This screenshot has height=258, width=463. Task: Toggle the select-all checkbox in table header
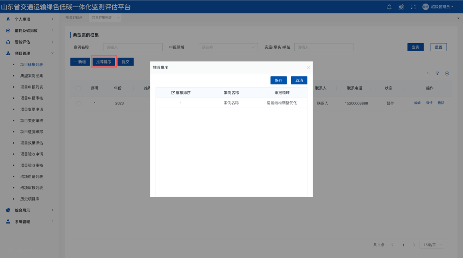click(x=78, y=88)
